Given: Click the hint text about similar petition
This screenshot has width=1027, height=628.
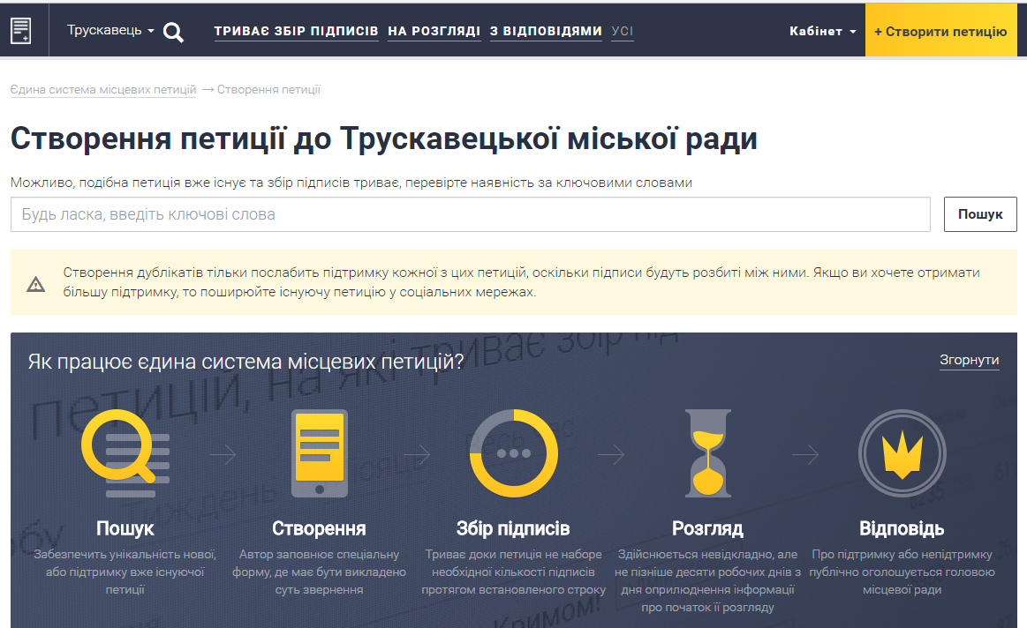Looking at the screenshot, I should (x=351, y=183).
